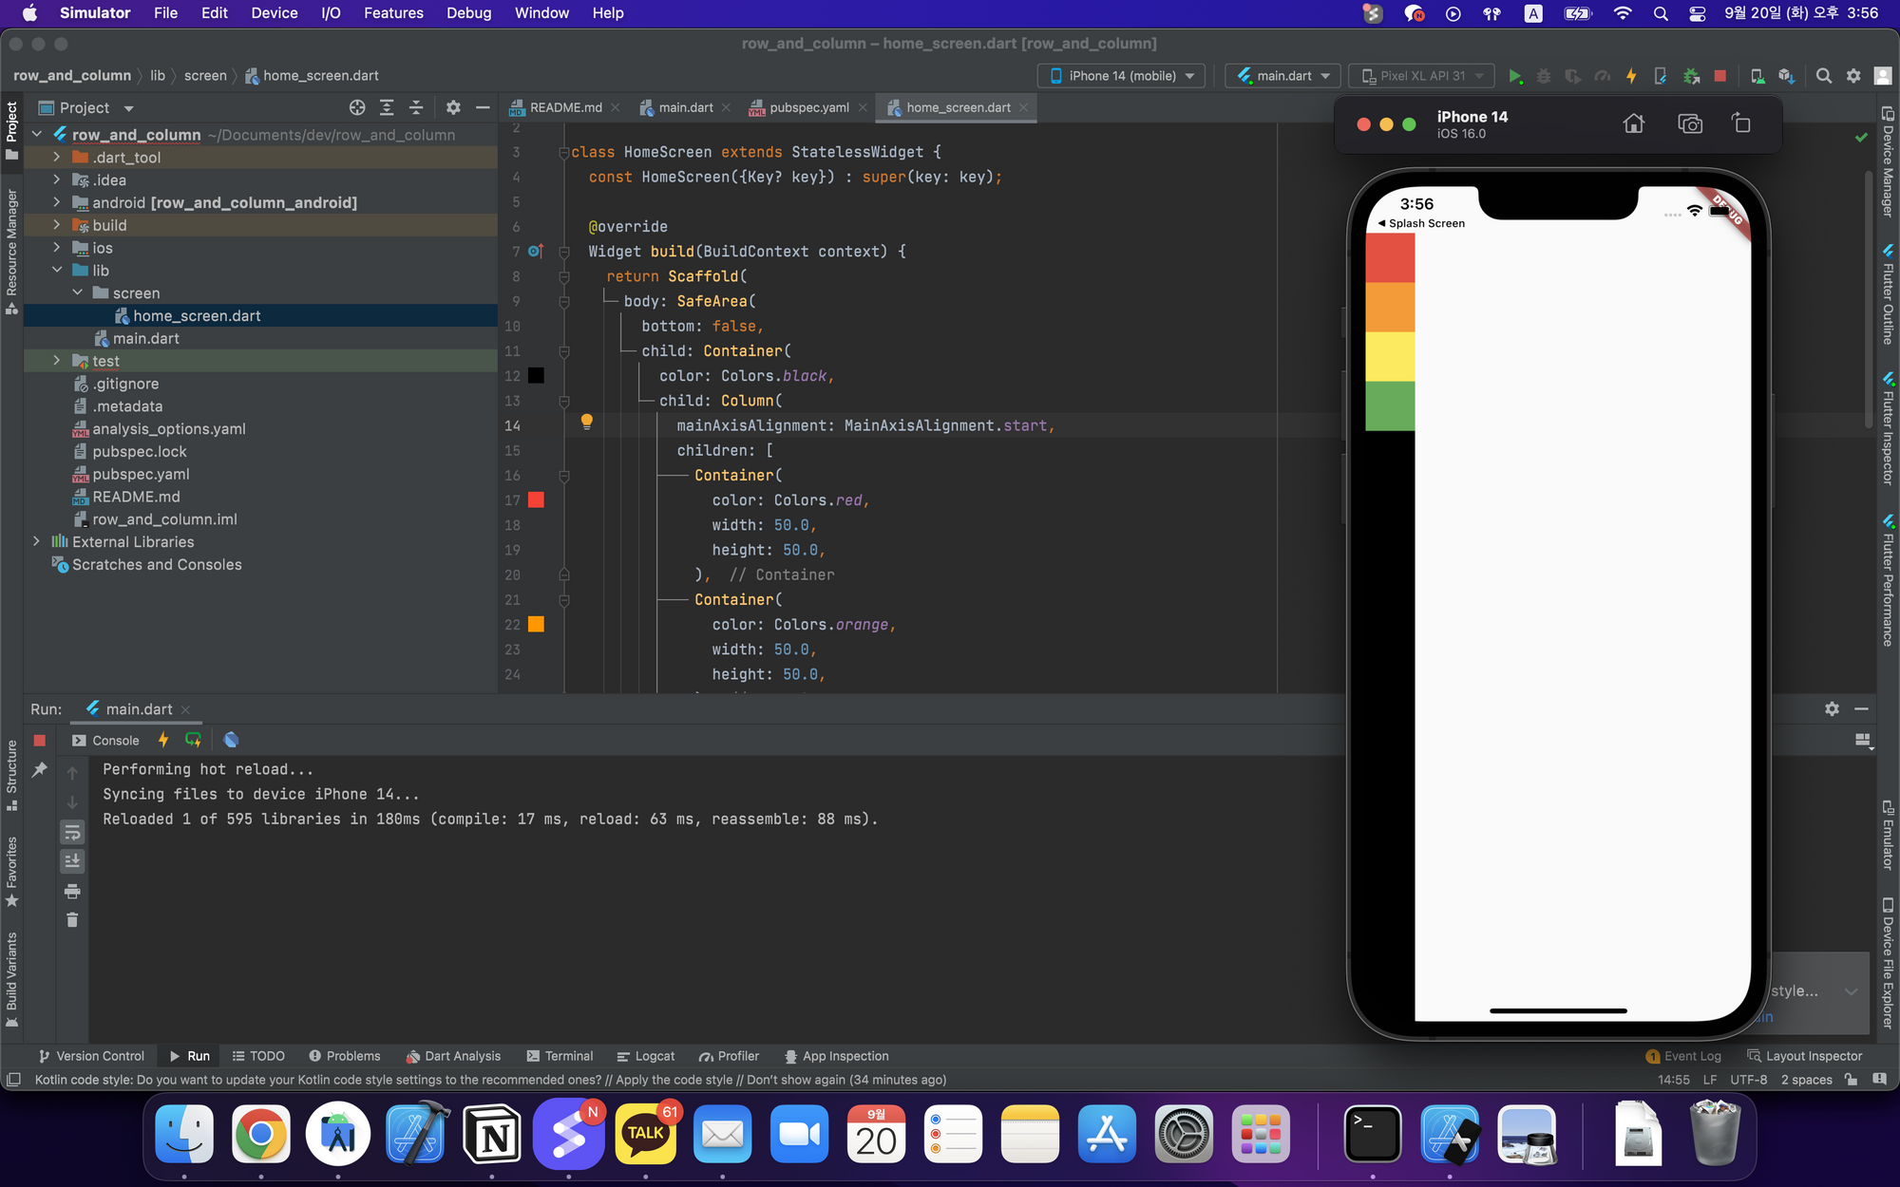Collapse the lib folder
Image resolution: width=1900 pixels, height=1187 pixels.
point(57,271)
